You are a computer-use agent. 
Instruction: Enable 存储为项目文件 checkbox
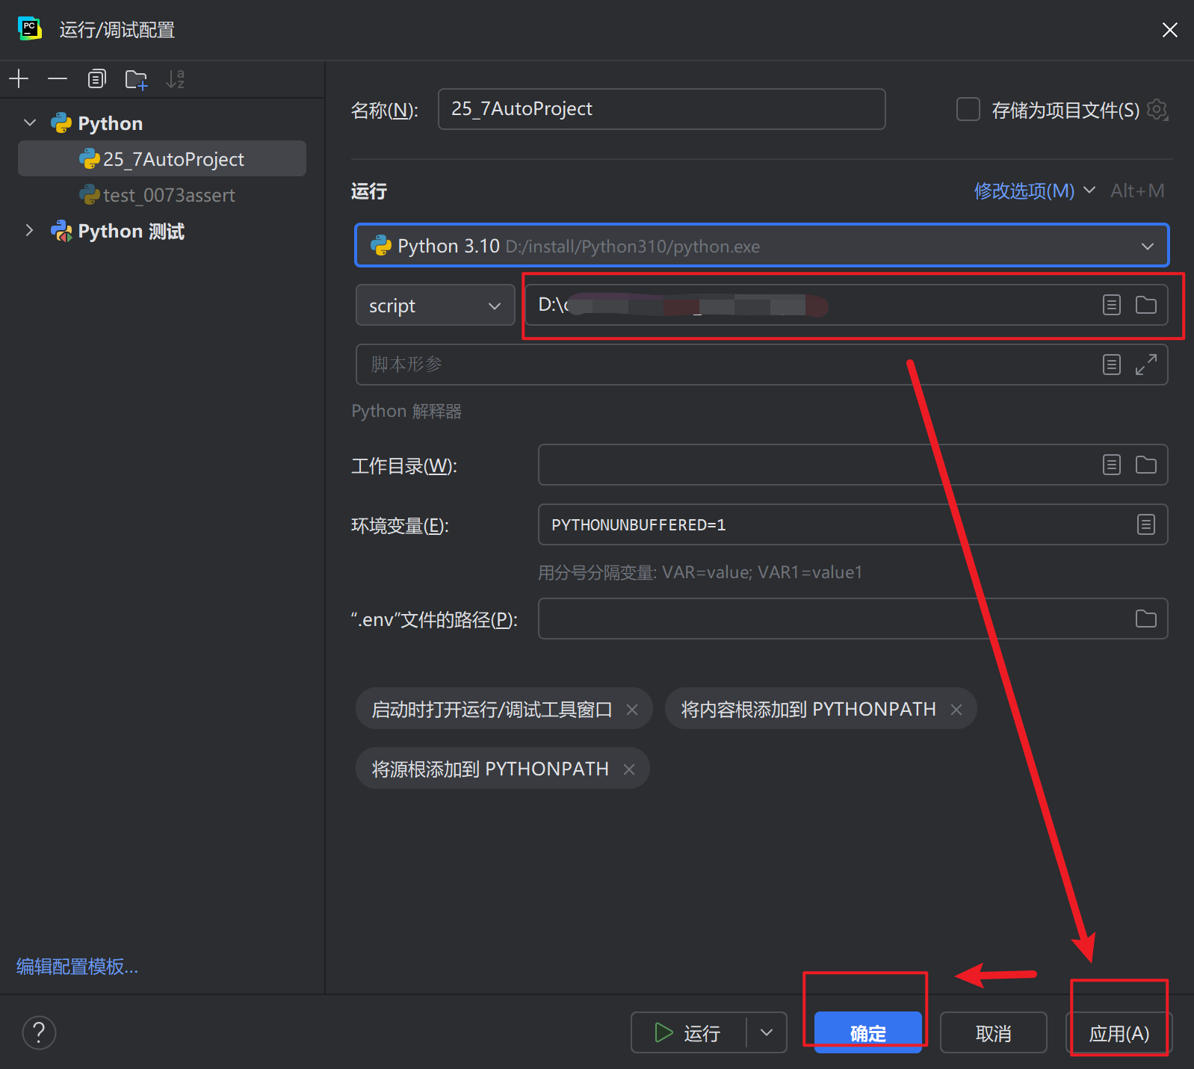coord(968,109)
